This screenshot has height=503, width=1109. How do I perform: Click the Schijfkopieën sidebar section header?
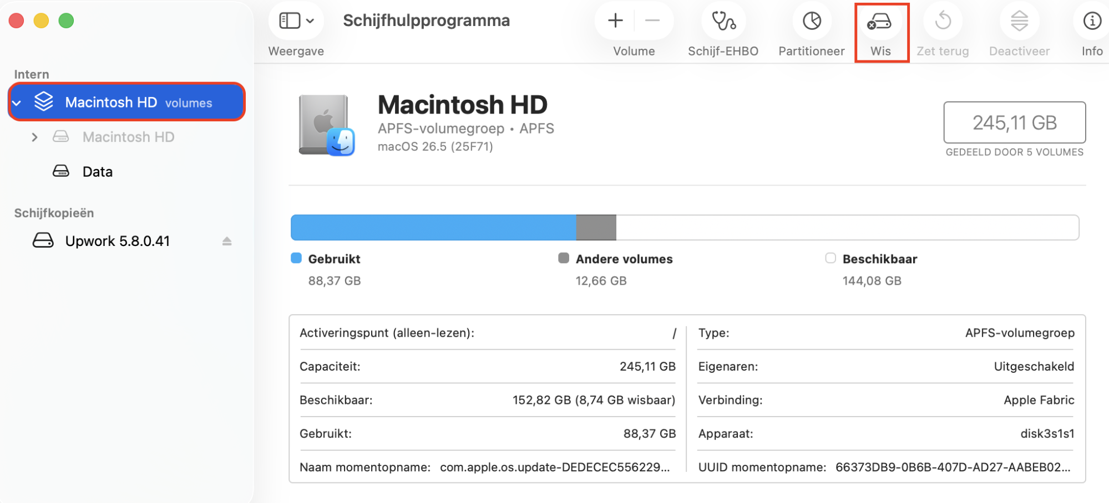(x=54, y=213)
